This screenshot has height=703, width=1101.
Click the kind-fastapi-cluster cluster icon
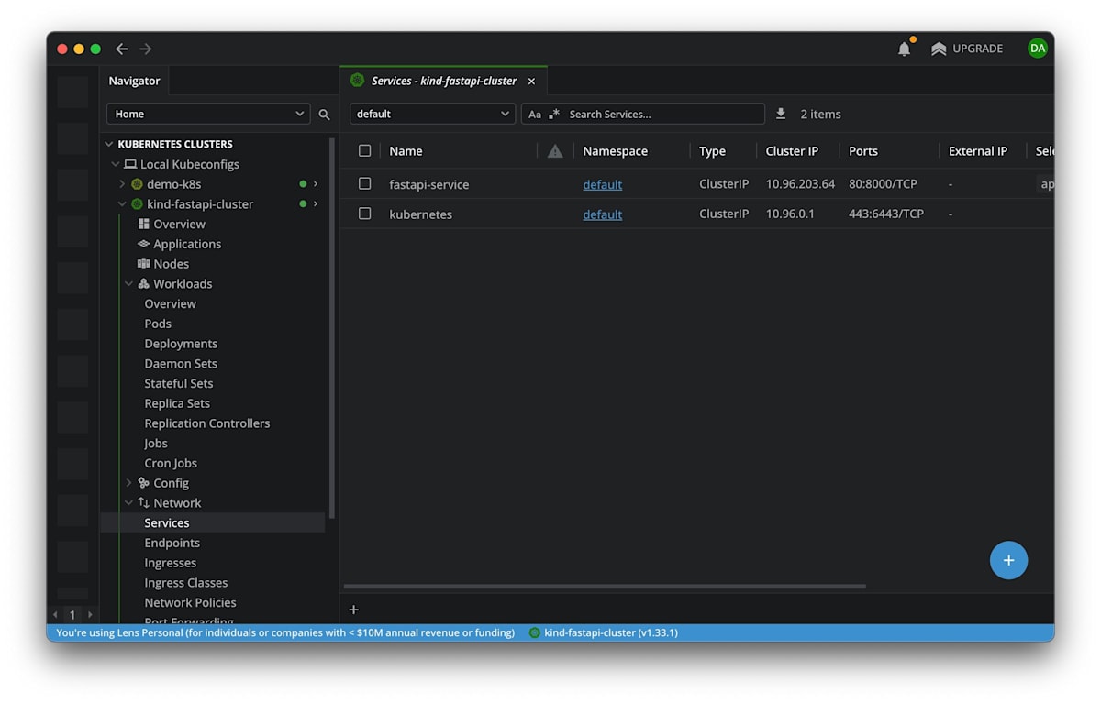click(x=138, y=204)
